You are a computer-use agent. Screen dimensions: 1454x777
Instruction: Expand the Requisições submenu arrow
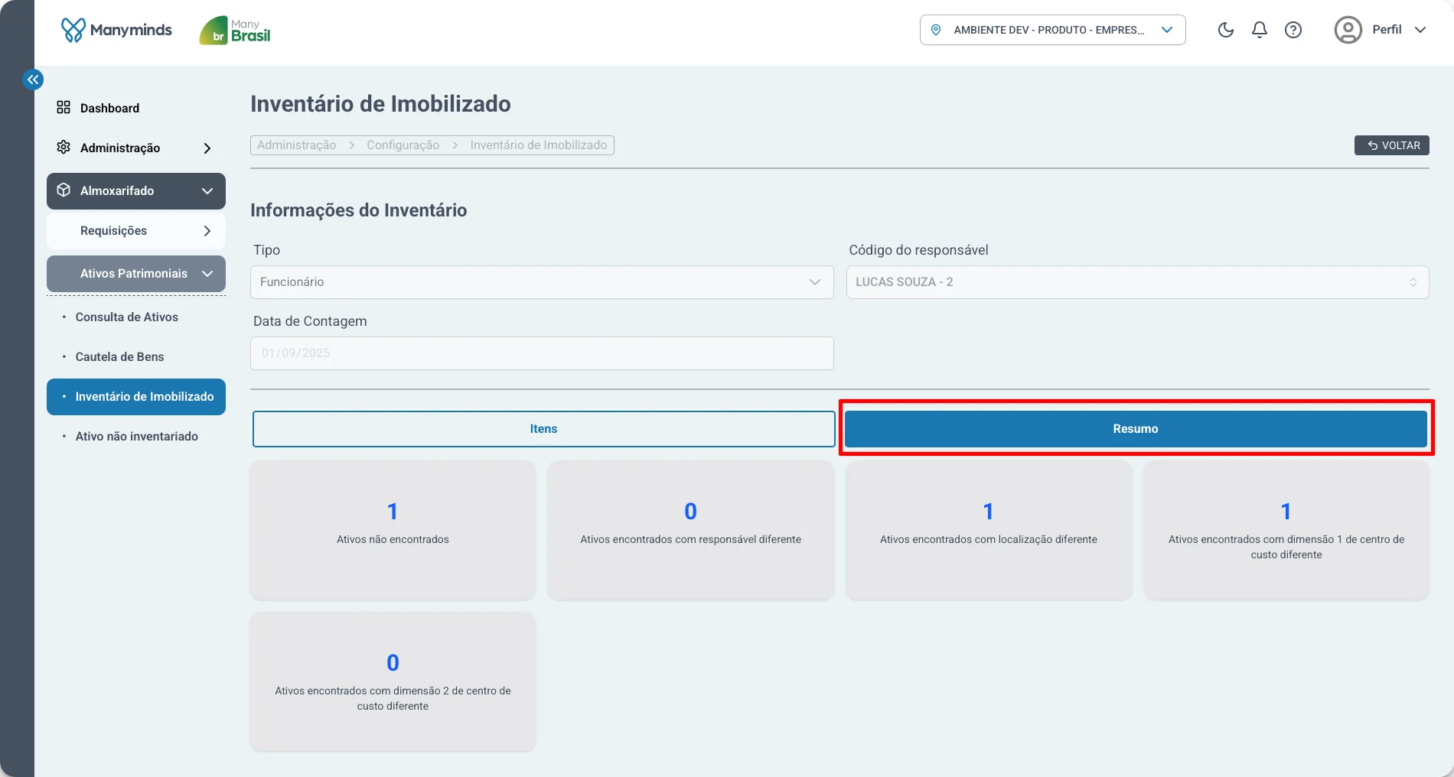pos(207,231)
